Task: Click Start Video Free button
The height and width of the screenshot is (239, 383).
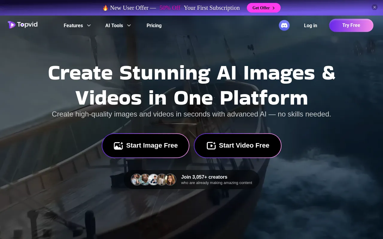Action: [x=238, y=145]
